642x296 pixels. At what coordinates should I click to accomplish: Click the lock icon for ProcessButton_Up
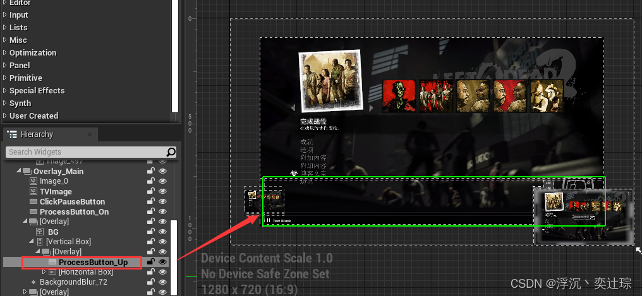pos(151,262)
